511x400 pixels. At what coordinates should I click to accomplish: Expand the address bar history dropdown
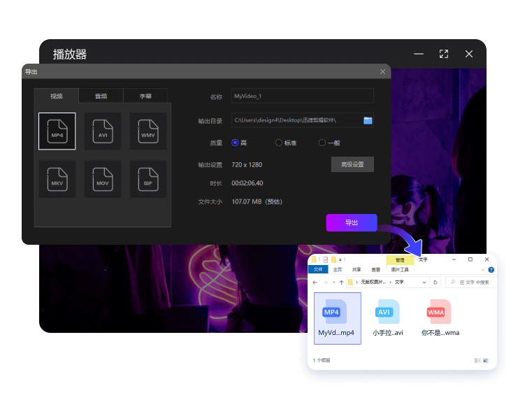click(x=424, y=283)
